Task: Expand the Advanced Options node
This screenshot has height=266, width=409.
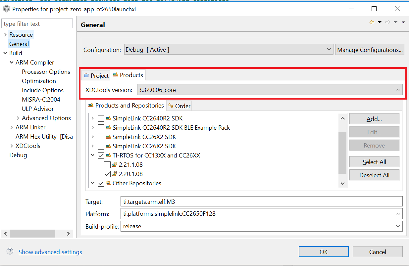Action: coord(18,118)
